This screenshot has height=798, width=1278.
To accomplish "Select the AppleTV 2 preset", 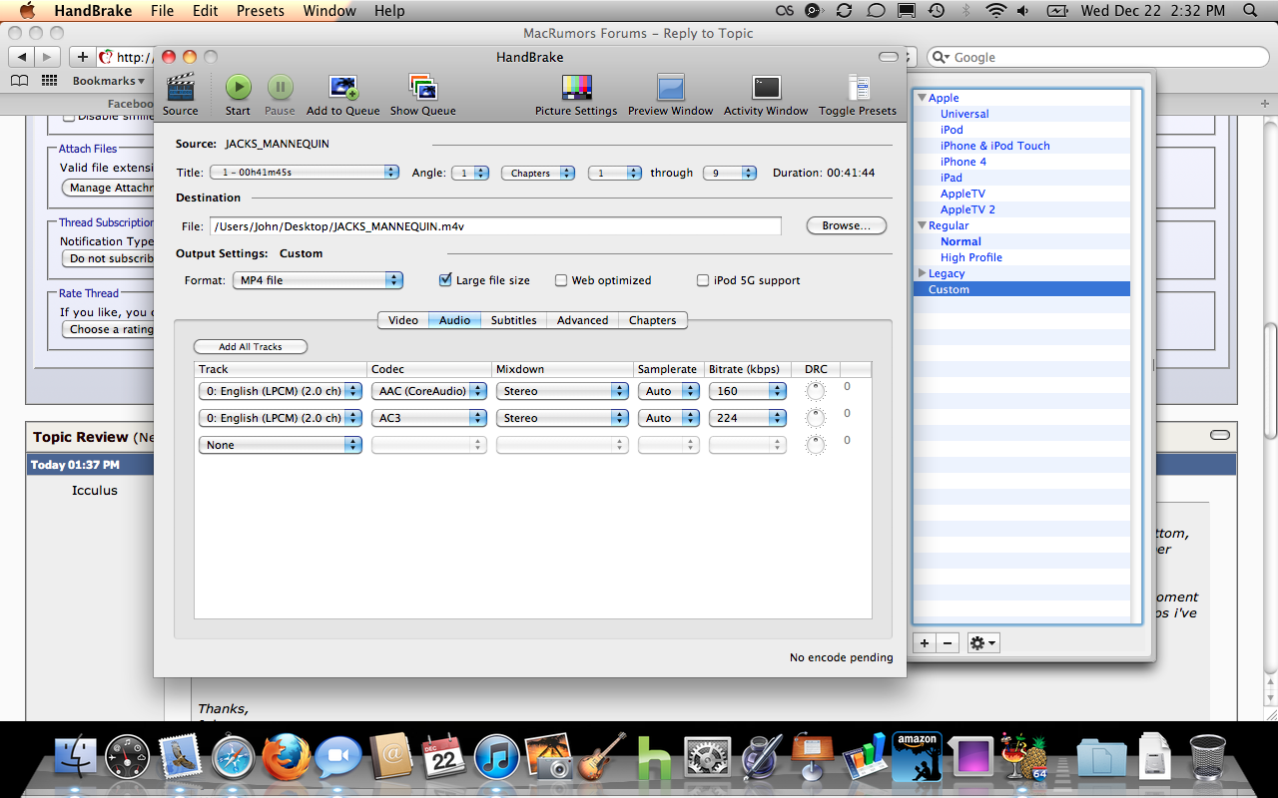I will (967, 209).
